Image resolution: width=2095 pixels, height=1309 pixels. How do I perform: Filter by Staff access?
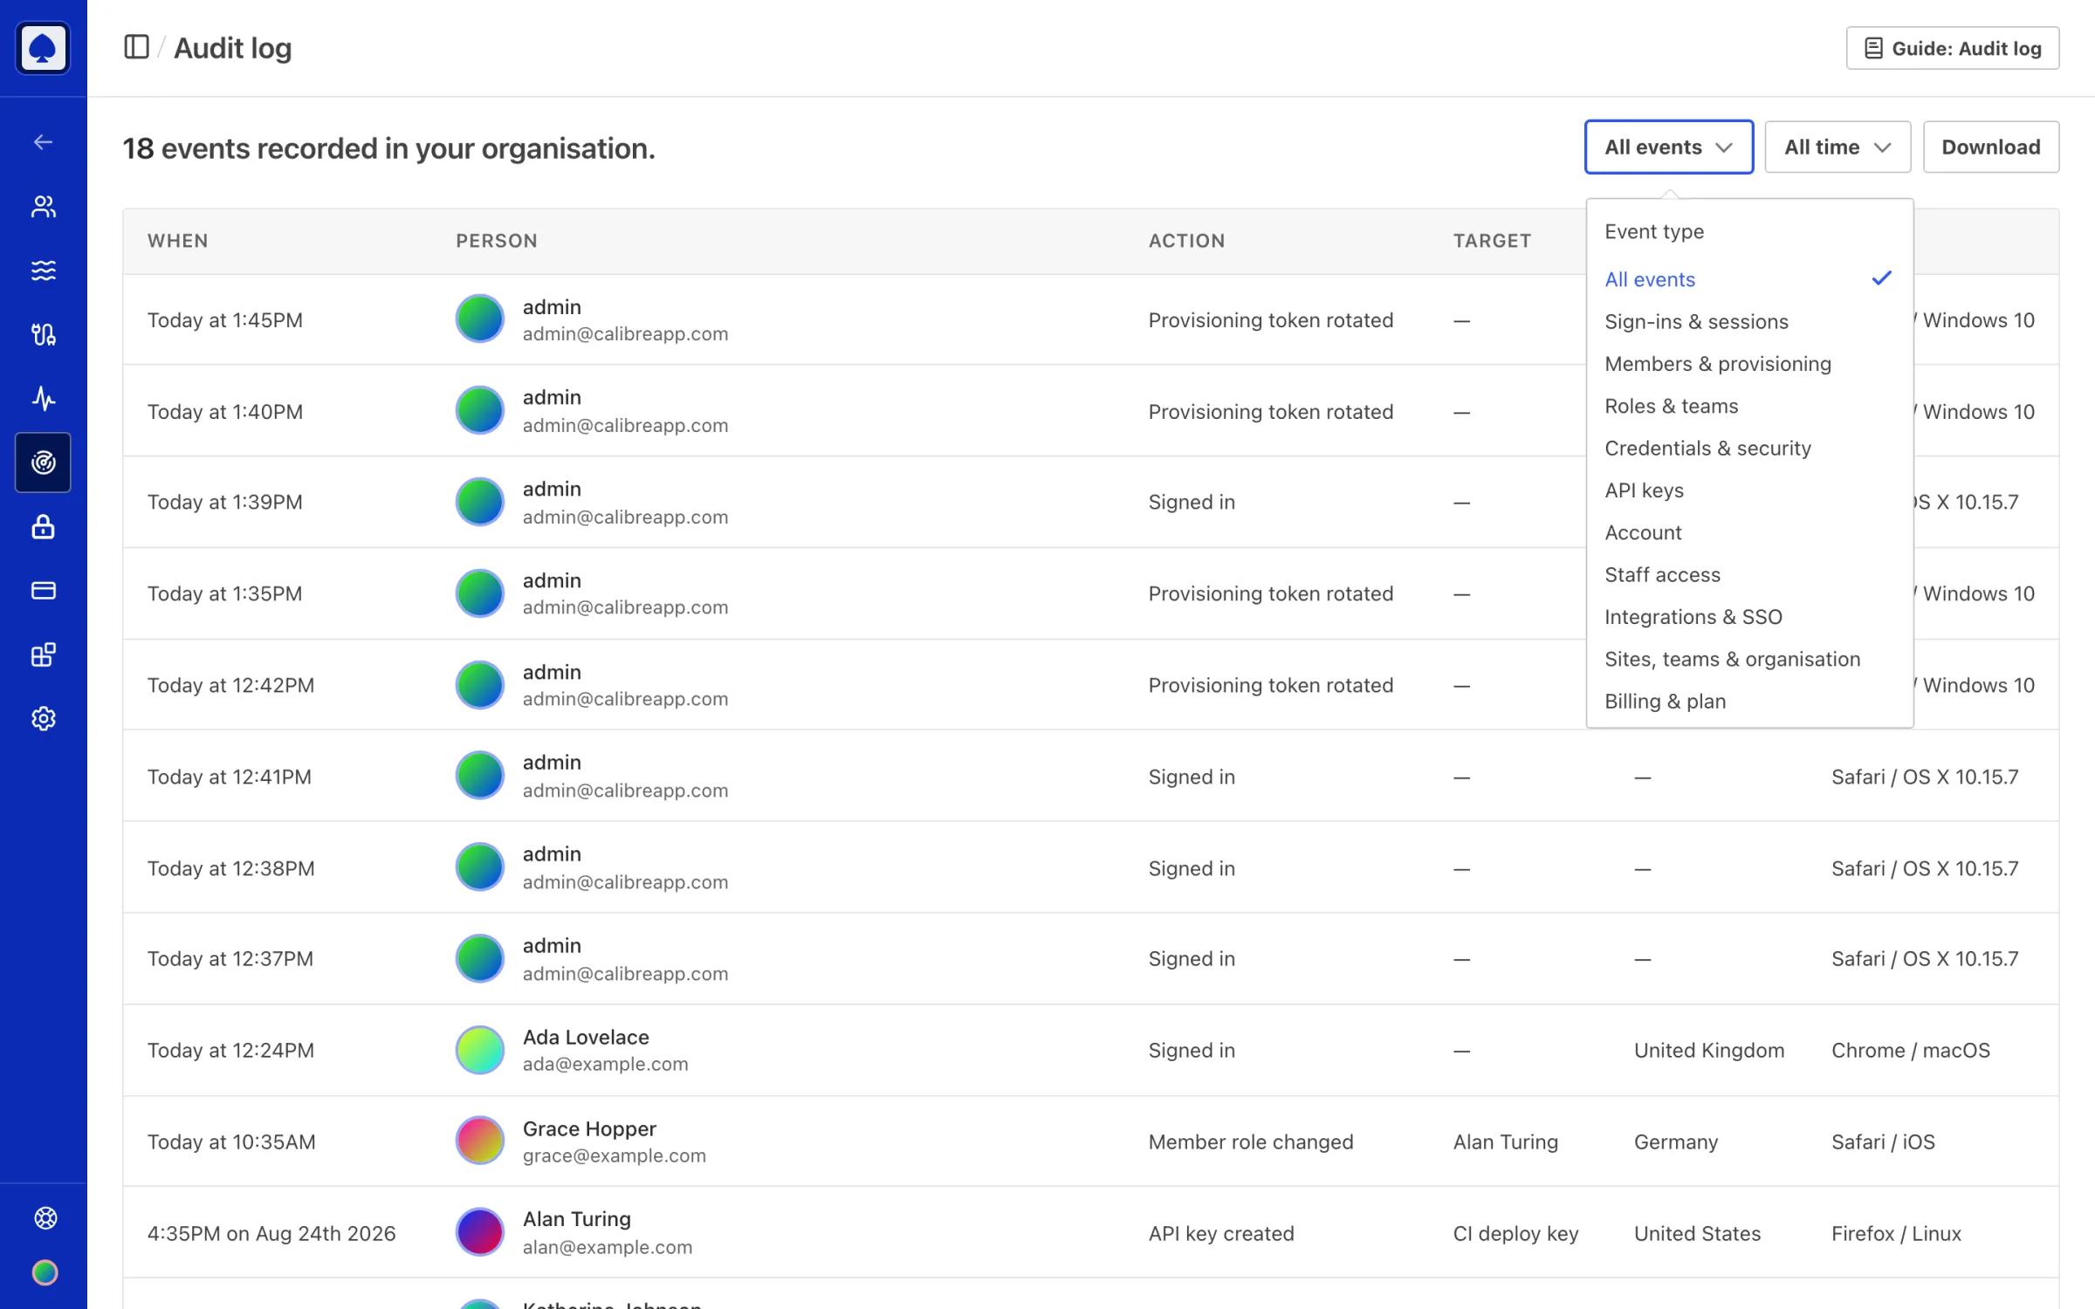[x=1749, y=574]
